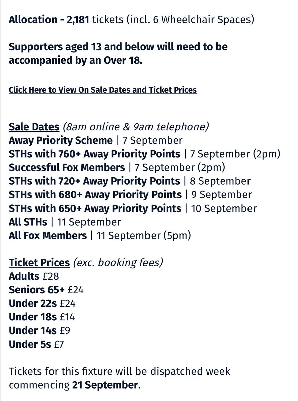
Task: Click the All STHs 11 September line
Action: point(65,222)
